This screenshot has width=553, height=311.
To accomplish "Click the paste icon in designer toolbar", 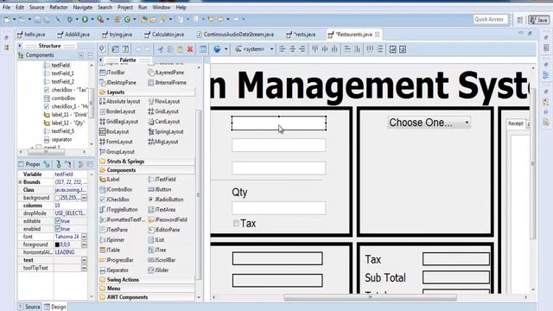I will tap(181, 49).
